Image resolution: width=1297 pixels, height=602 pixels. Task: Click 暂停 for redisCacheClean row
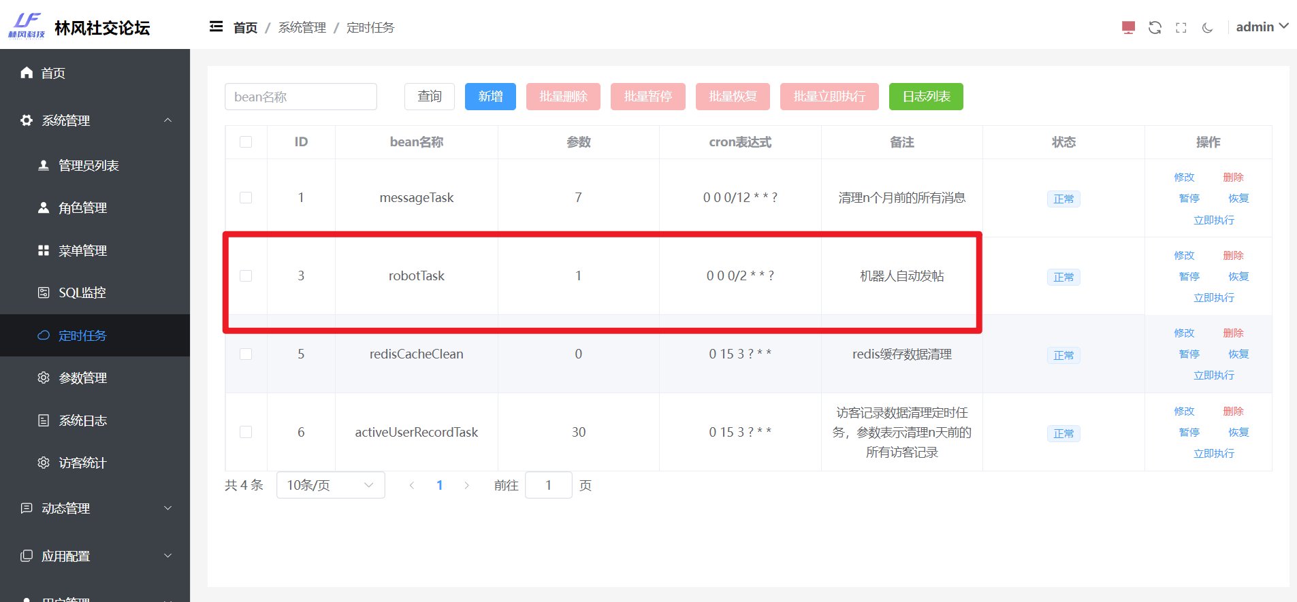pos(1189,354)
